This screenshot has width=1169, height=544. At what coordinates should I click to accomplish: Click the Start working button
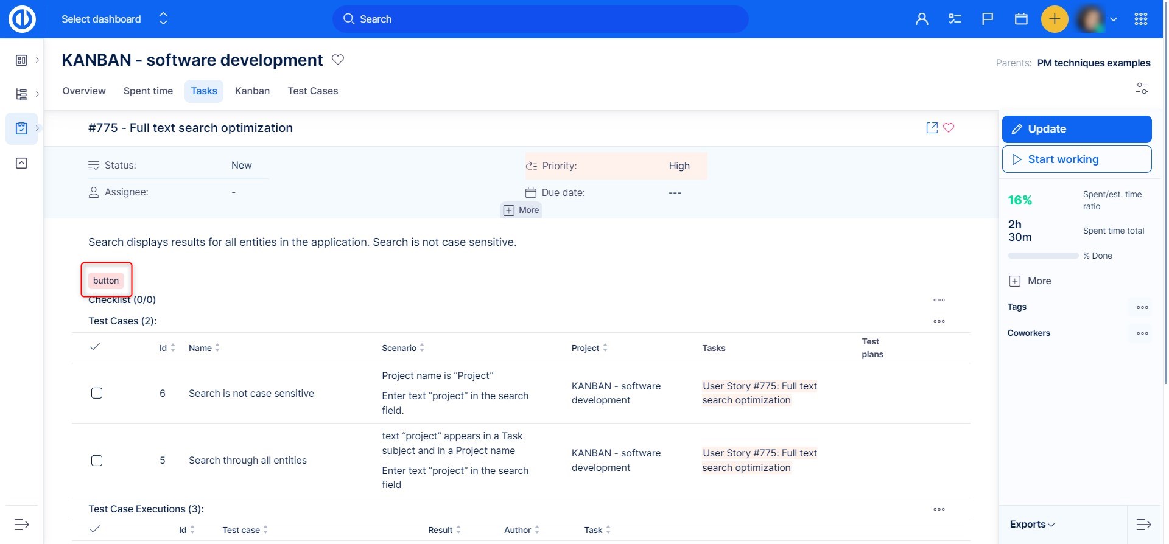tap(1076, 159)
